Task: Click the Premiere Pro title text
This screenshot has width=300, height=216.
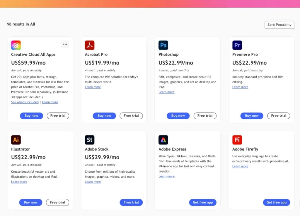Action: pos(245,55)
